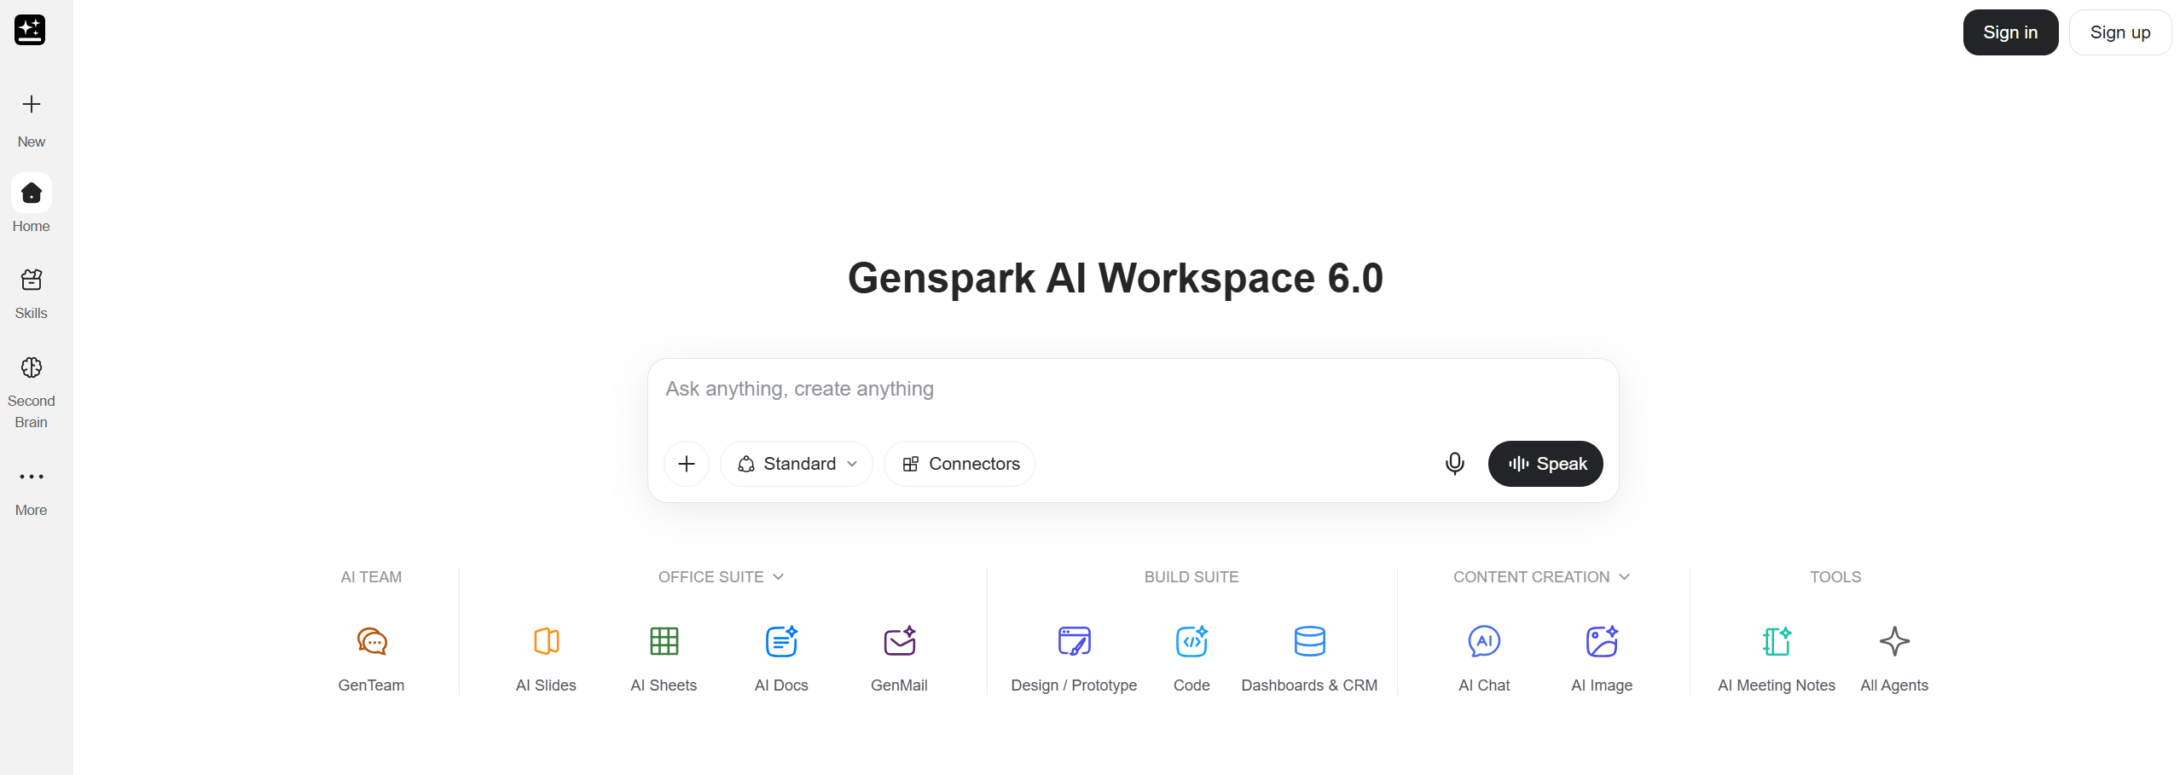The height and width of the screenshot is (775, 2180).
Task: Click the 'TOOLS' category label
Action: click(1835, 577)
